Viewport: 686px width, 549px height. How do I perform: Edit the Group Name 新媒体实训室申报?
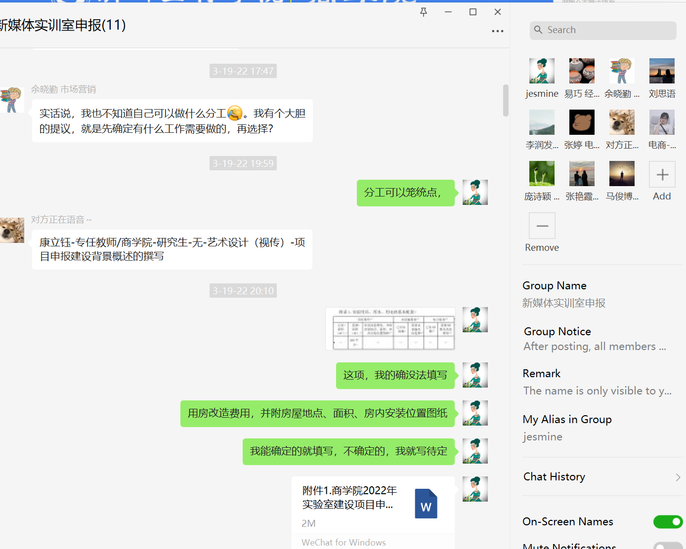tap(563, 303)
